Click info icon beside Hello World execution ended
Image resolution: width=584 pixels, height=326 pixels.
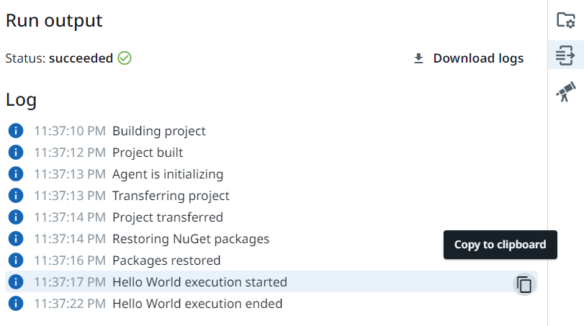(x=16, y=304)
